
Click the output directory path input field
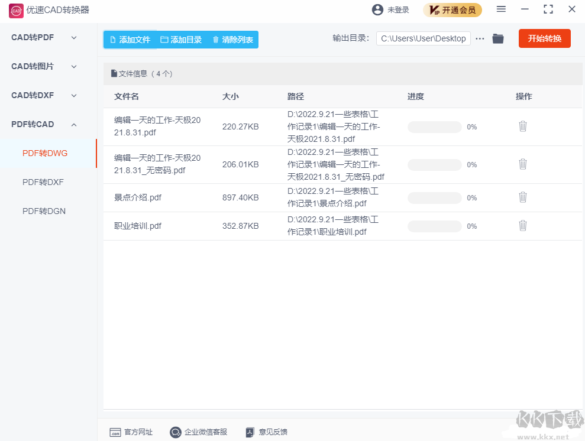tap(423, 38)
